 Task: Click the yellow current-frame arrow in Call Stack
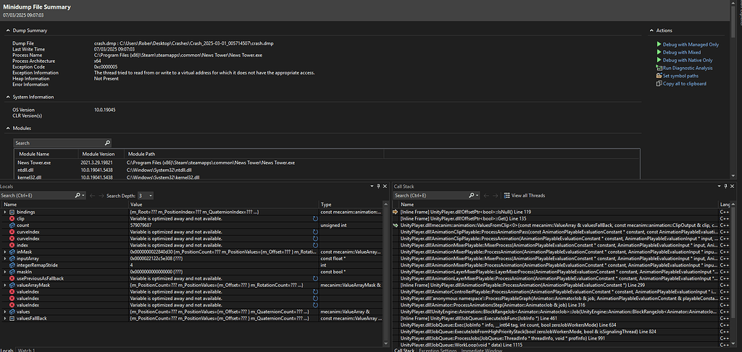[396, 212]
